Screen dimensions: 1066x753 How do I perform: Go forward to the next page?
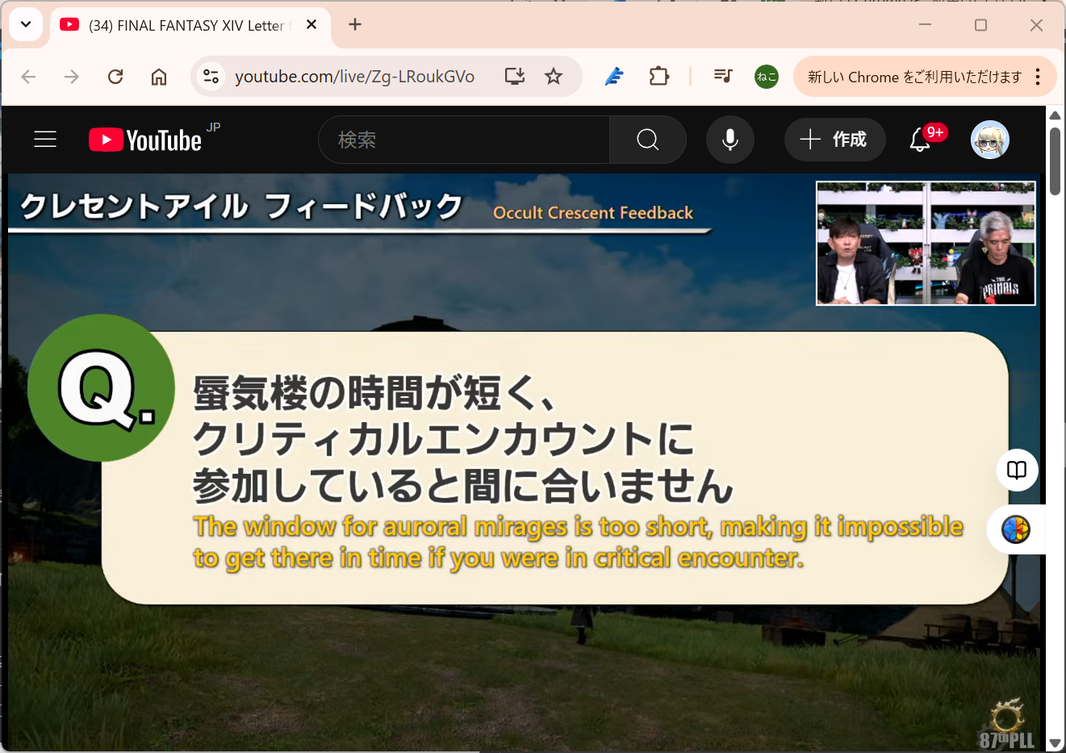[x=72, y=77]
